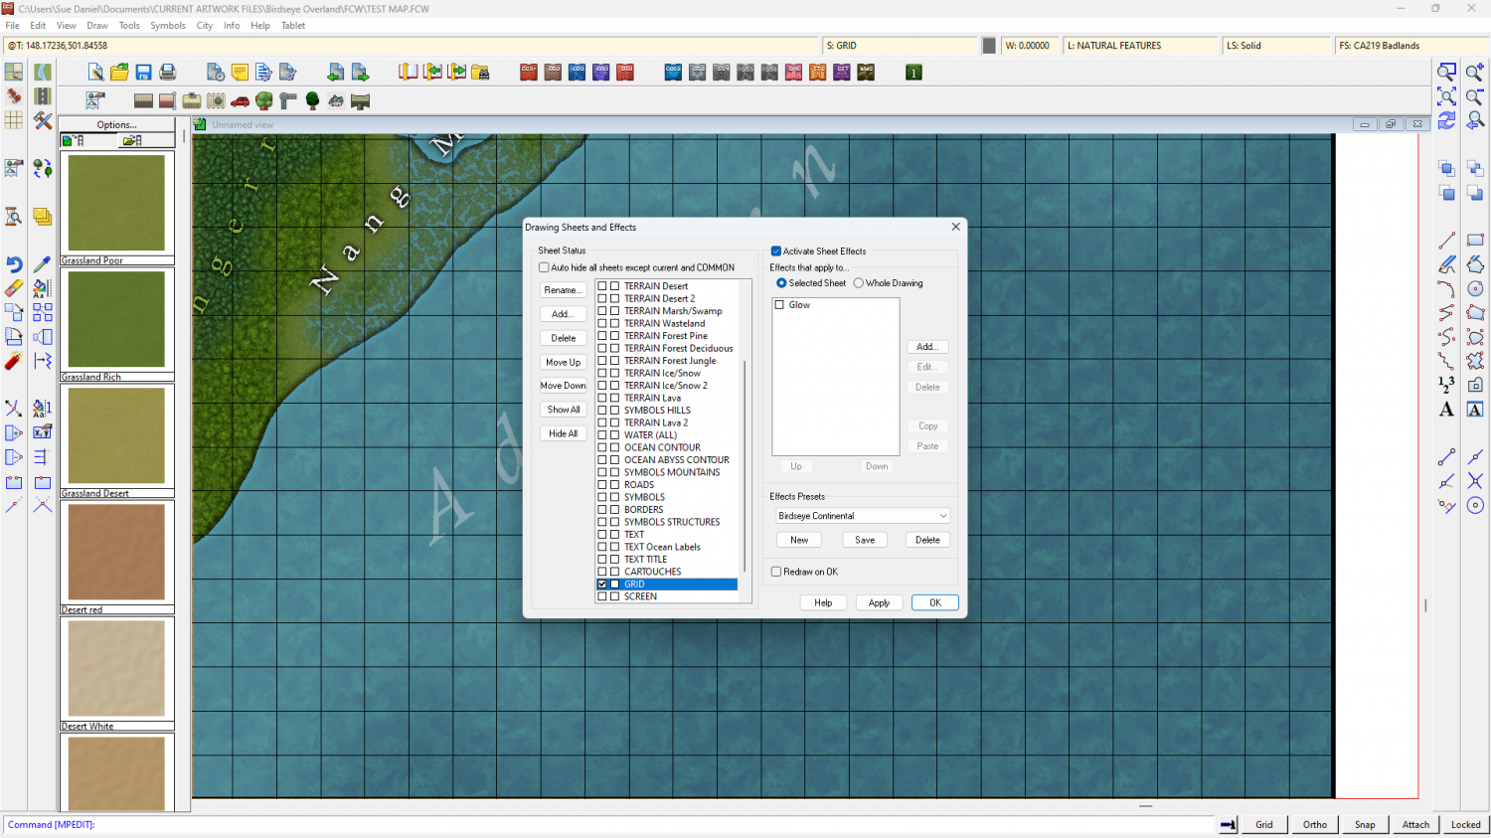Click the L: NATURAL FEATURES layer indicator

[x=1141, y=46]
